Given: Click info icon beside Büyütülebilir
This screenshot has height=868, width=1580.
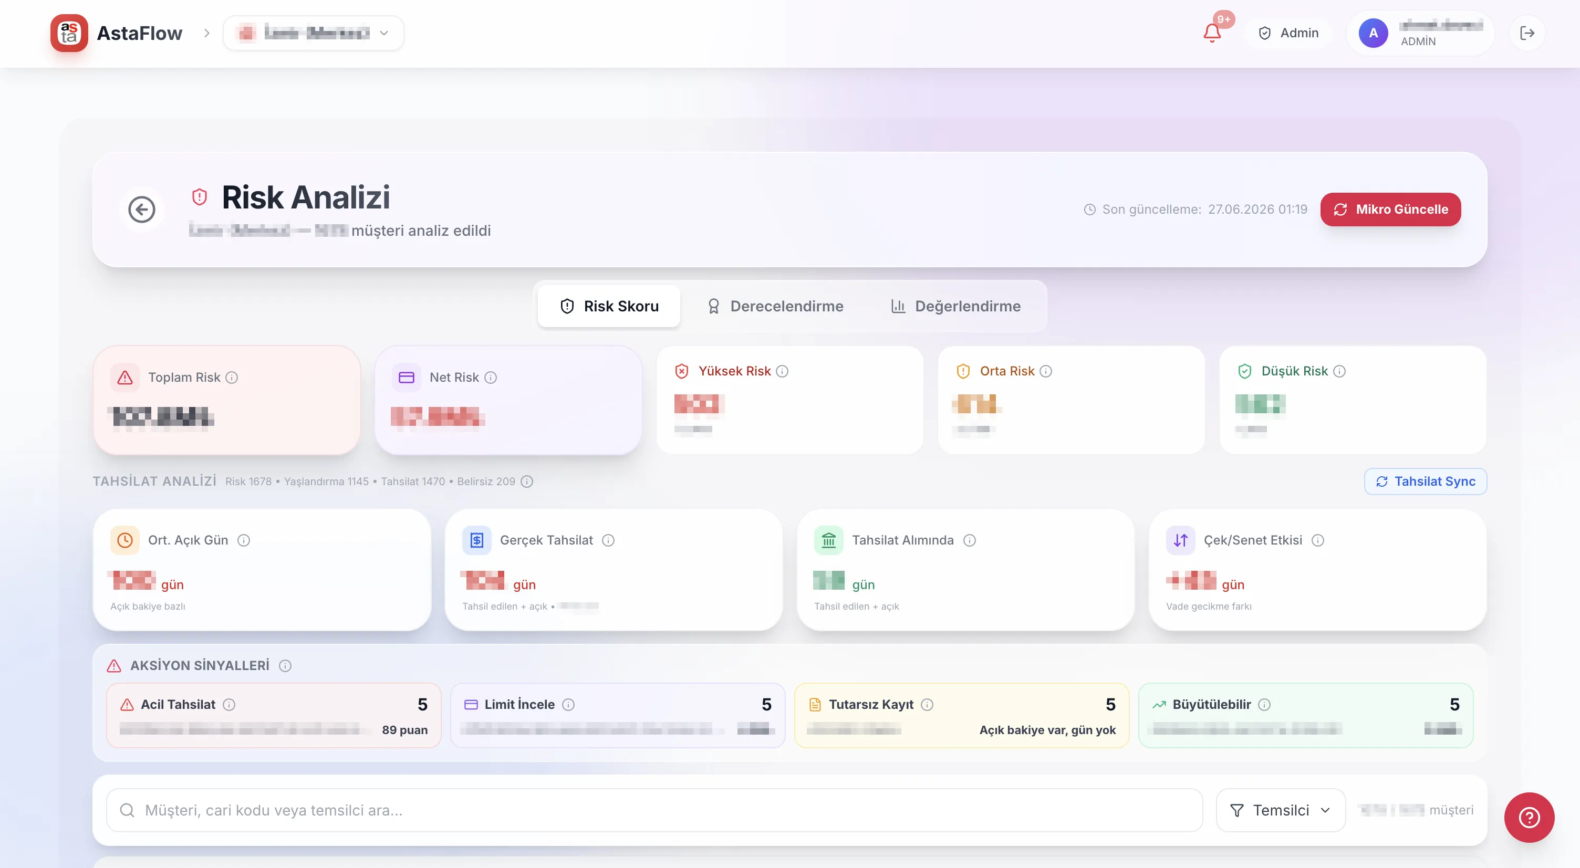Looking at the screenshot, I should click(1264, 705).
